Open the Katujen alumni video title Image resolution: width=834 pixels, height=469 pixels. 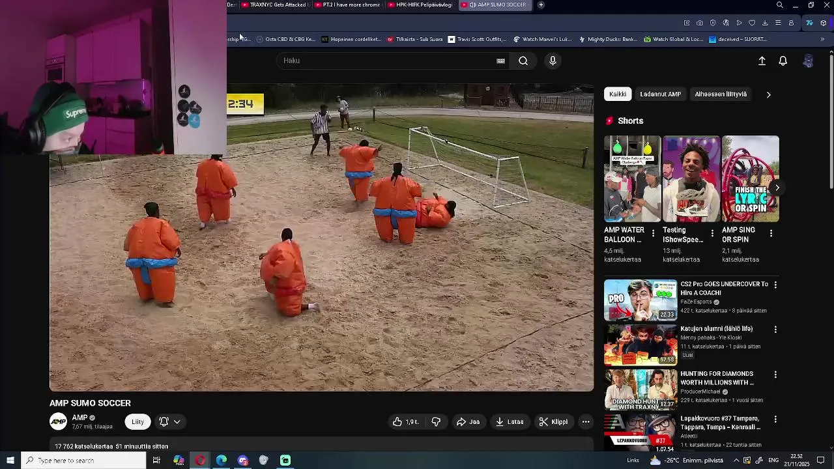pyautogui.click(x=717, y=329)
